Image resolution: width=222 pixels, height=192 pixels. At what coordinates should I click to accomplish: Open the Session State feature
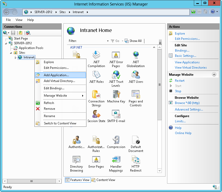pyautogui.click(x=96, y=116)
